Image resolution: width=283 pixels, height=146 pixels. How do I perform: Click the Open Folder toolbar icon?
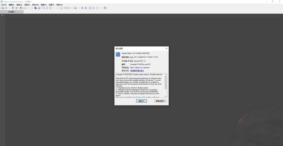(x=6, y=8)
